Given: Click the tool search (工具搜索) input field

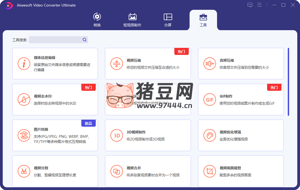Looking at the screenshot, I should [55, 40].
